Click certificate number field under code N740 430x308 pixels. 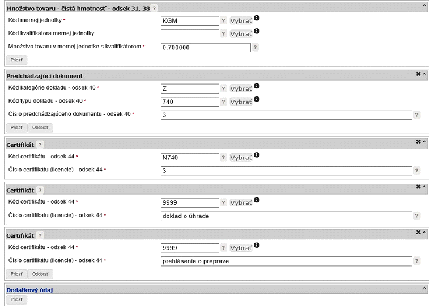click(x=286, y=171)
